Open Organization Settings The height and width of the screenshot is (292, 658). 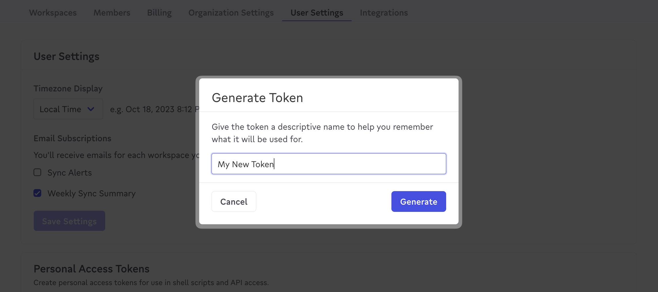pyautogui.click(x=231, y=13)
